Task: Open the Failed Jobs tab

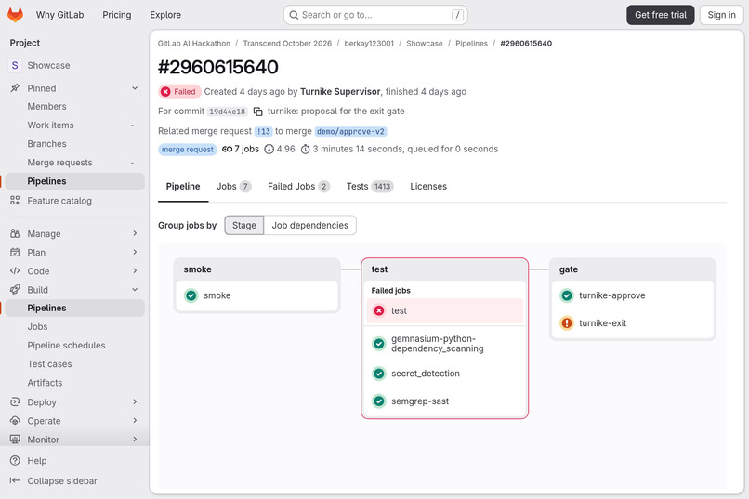Action: pos(298,186)
